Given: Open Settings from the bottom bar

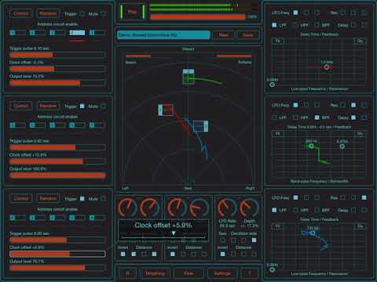Looking at the screenshot, I should [222, 273].
